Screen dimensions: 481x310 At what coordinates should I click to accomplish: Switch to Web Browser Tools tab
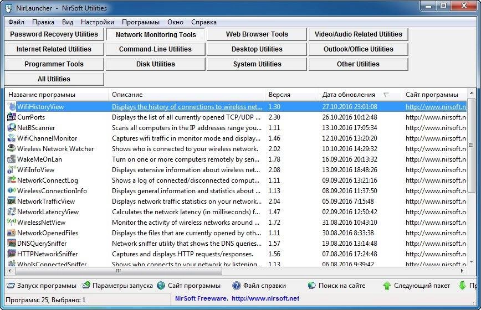[x=257, y=34]
